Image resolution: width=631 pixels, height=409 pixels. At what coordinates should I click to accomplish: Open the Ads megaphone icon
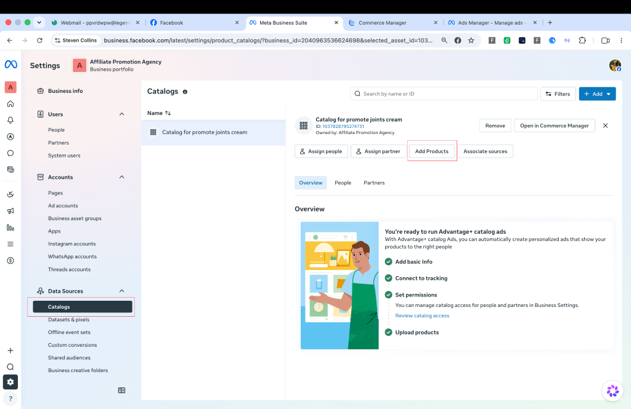click(x=10, y=211)
